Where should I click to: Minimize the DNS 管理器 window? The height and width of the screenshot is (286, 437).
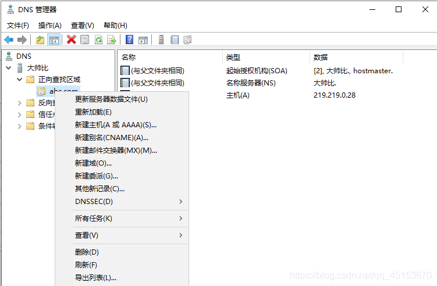[x=372, y=9]
